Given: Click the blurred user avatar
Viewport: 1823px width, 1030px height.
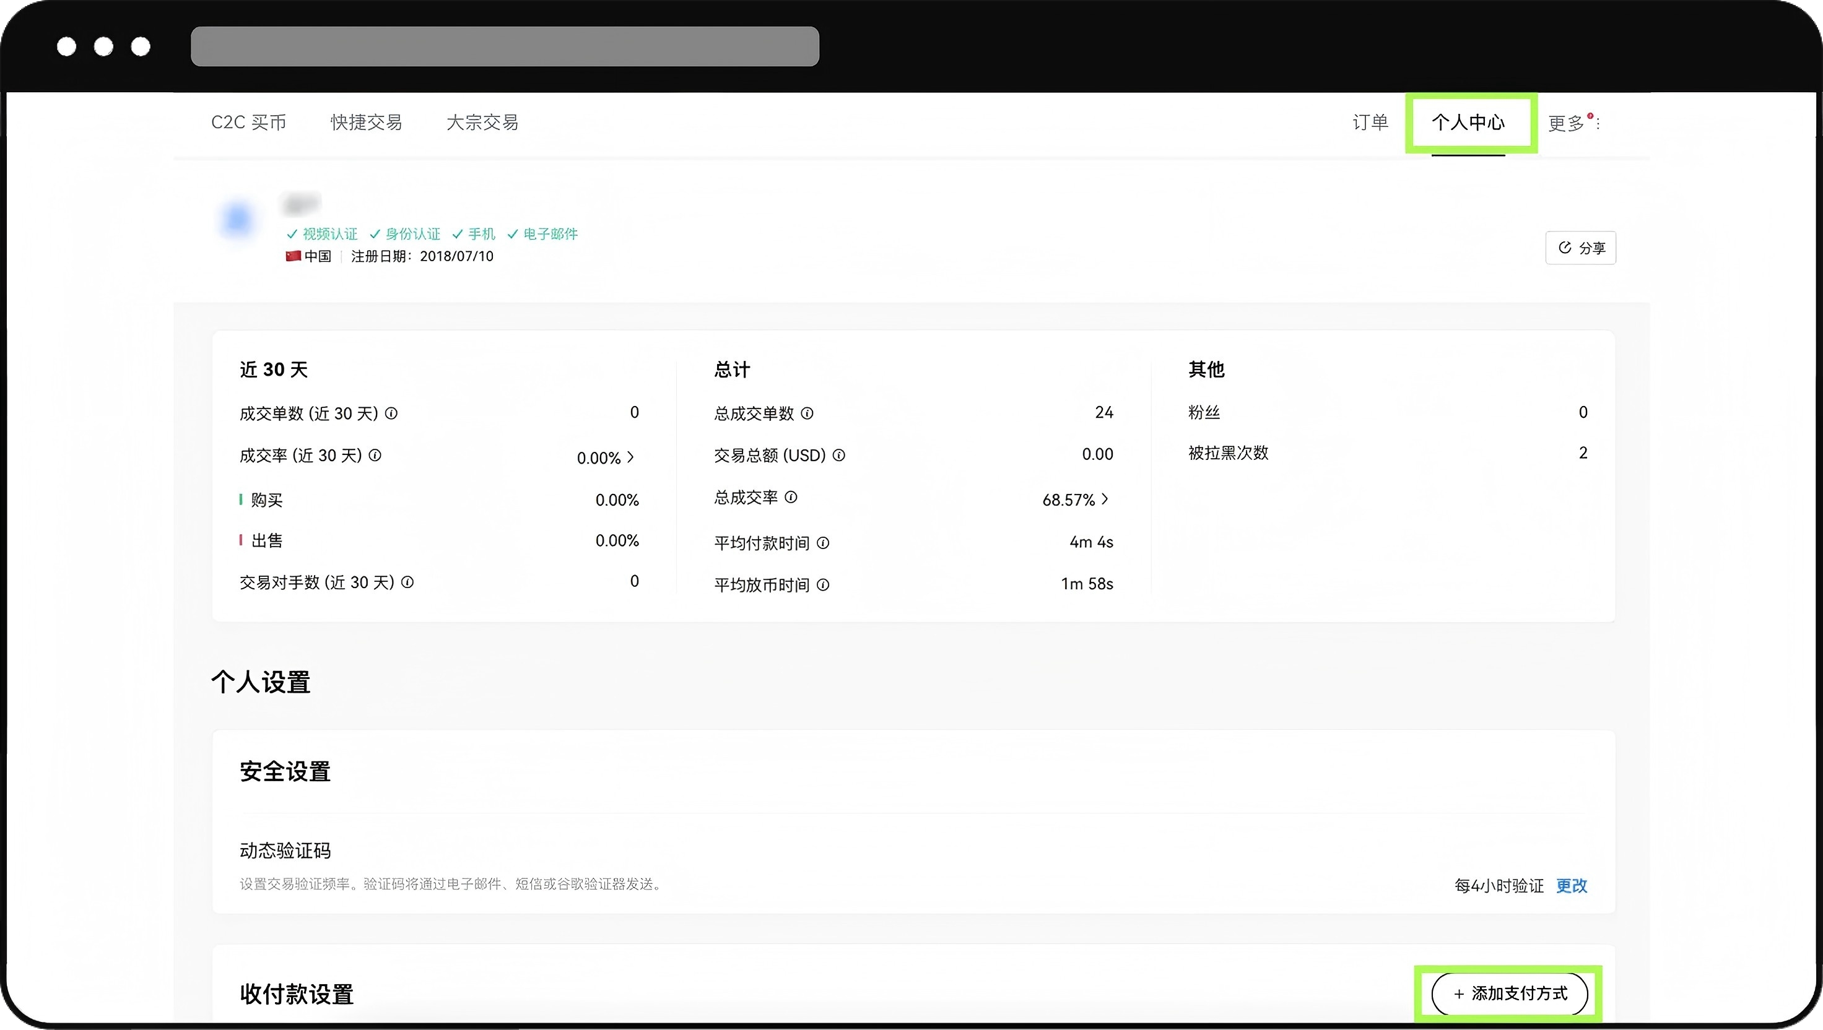Looking at the screenshot, I should tap(237, 219).
